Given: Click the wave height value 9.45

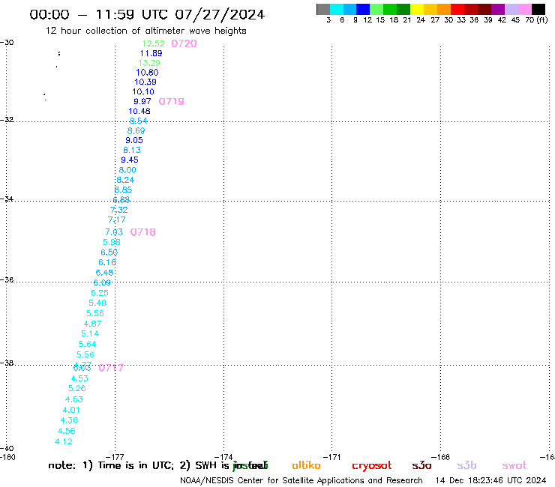Looking at the screenshot, I should (x=130, y=160).
